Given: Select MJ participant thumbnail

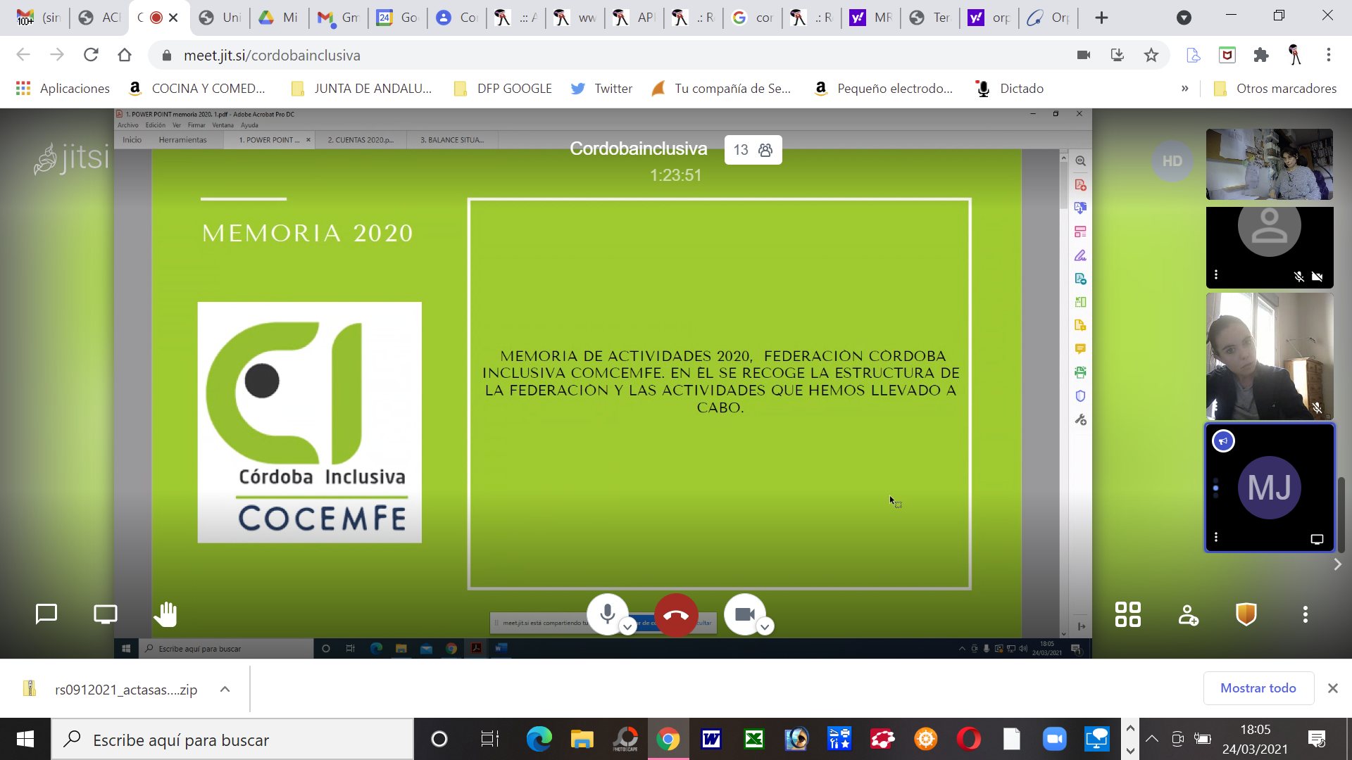Looking at the screenshot, I should (x=1270, y=488).
